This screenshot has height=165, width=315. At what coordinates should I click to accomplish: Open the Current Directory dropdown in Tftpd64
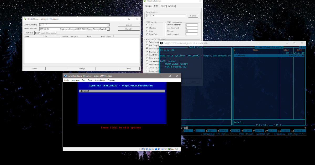coord(108,25)
